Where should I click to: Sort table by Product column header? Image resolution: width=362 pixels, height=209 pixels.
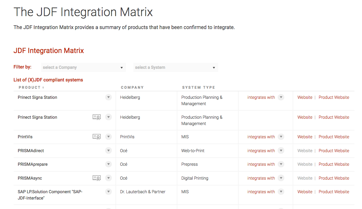pos(31,87)
